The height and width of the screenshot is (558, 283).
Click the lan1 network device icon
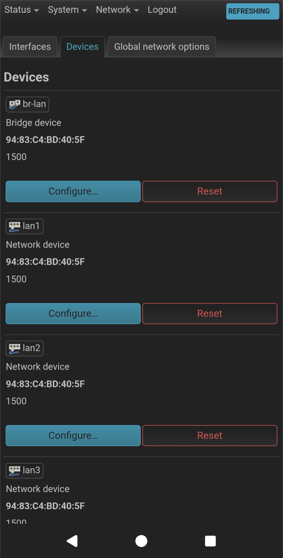click(15, 226)
